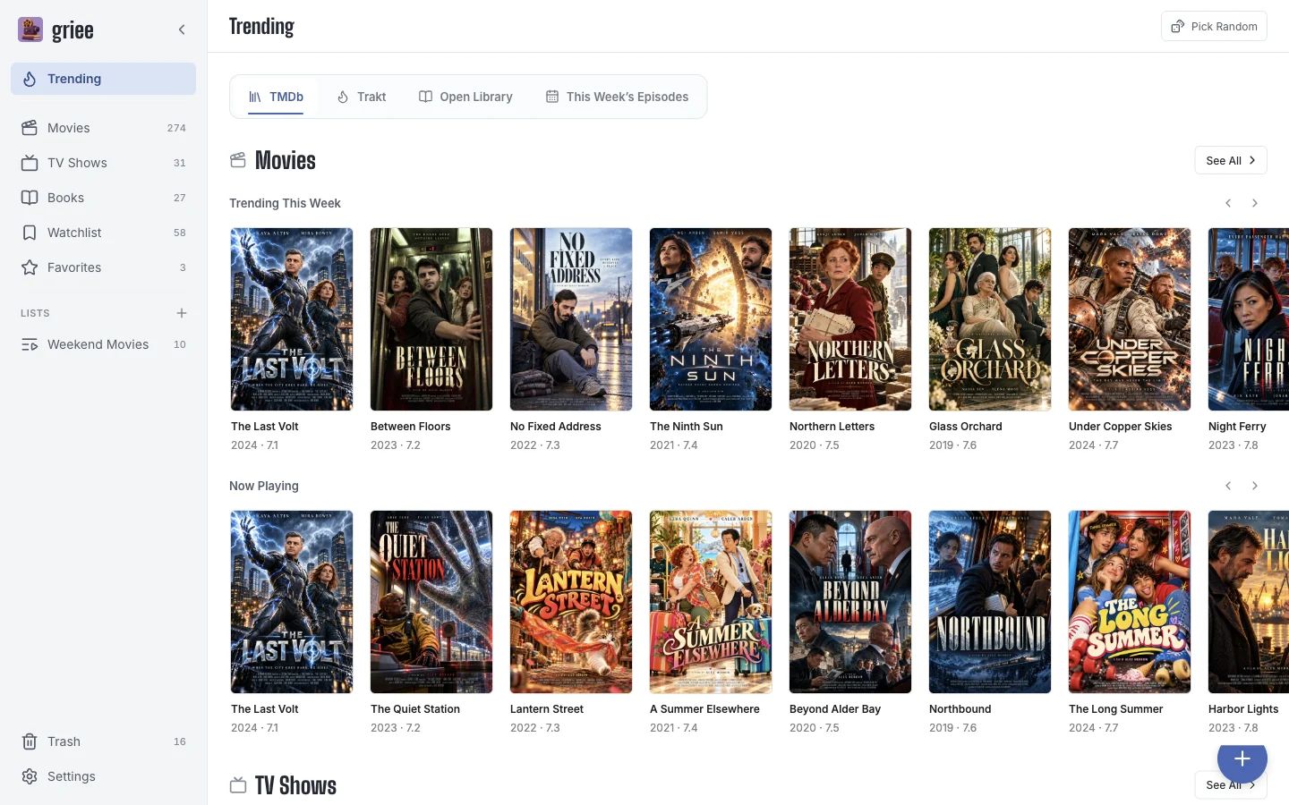This screenshot has height=805, width=1289.
Task: Open Northbound poster
Action: 990,602
